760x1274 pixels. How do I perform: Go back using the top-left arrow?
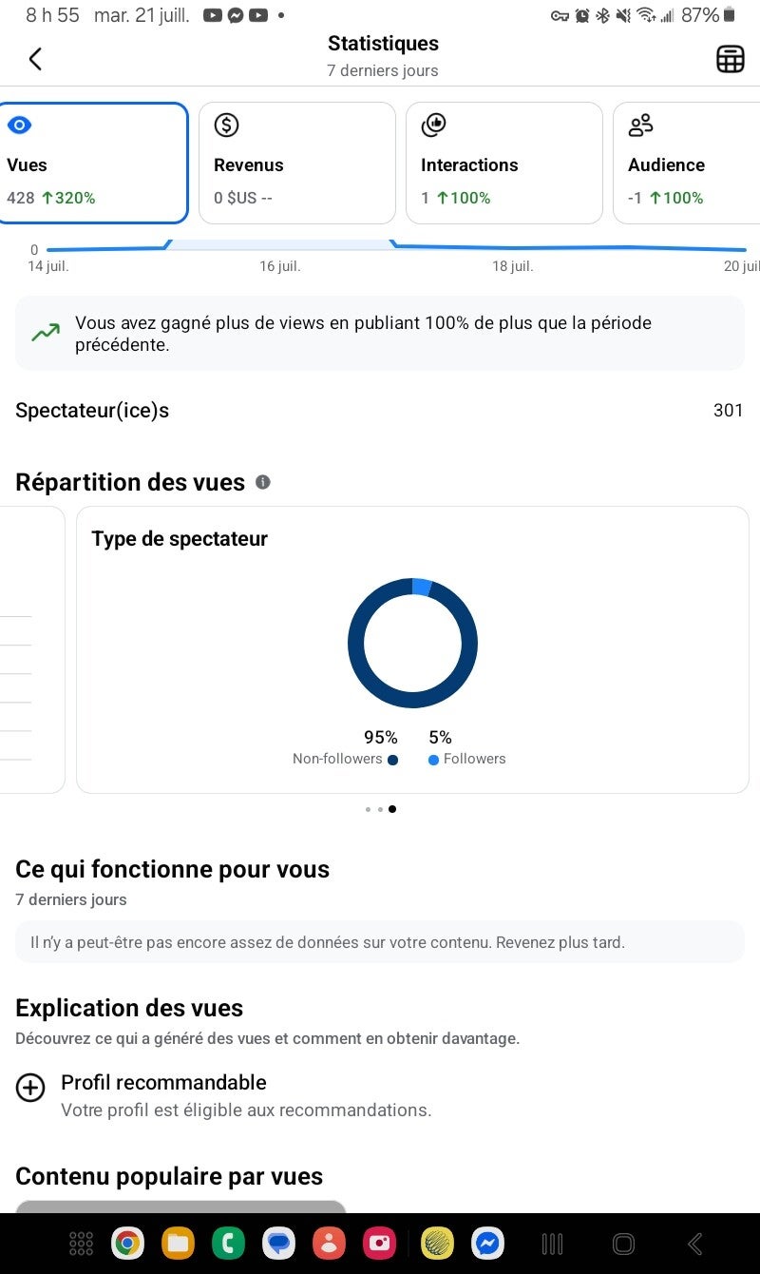click(35, 59)
